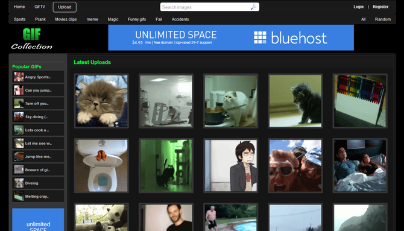The height and width of the screenshot is (231, 404).
Task: Open the bluehost Unlimited Space banner ad
Action: click(x=231, y=37)
